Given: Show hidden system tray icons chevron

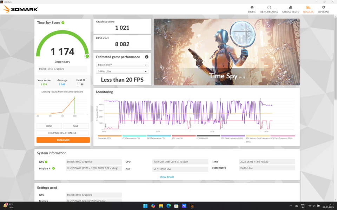Looking at the screenshot, I should tap(291, 206).
